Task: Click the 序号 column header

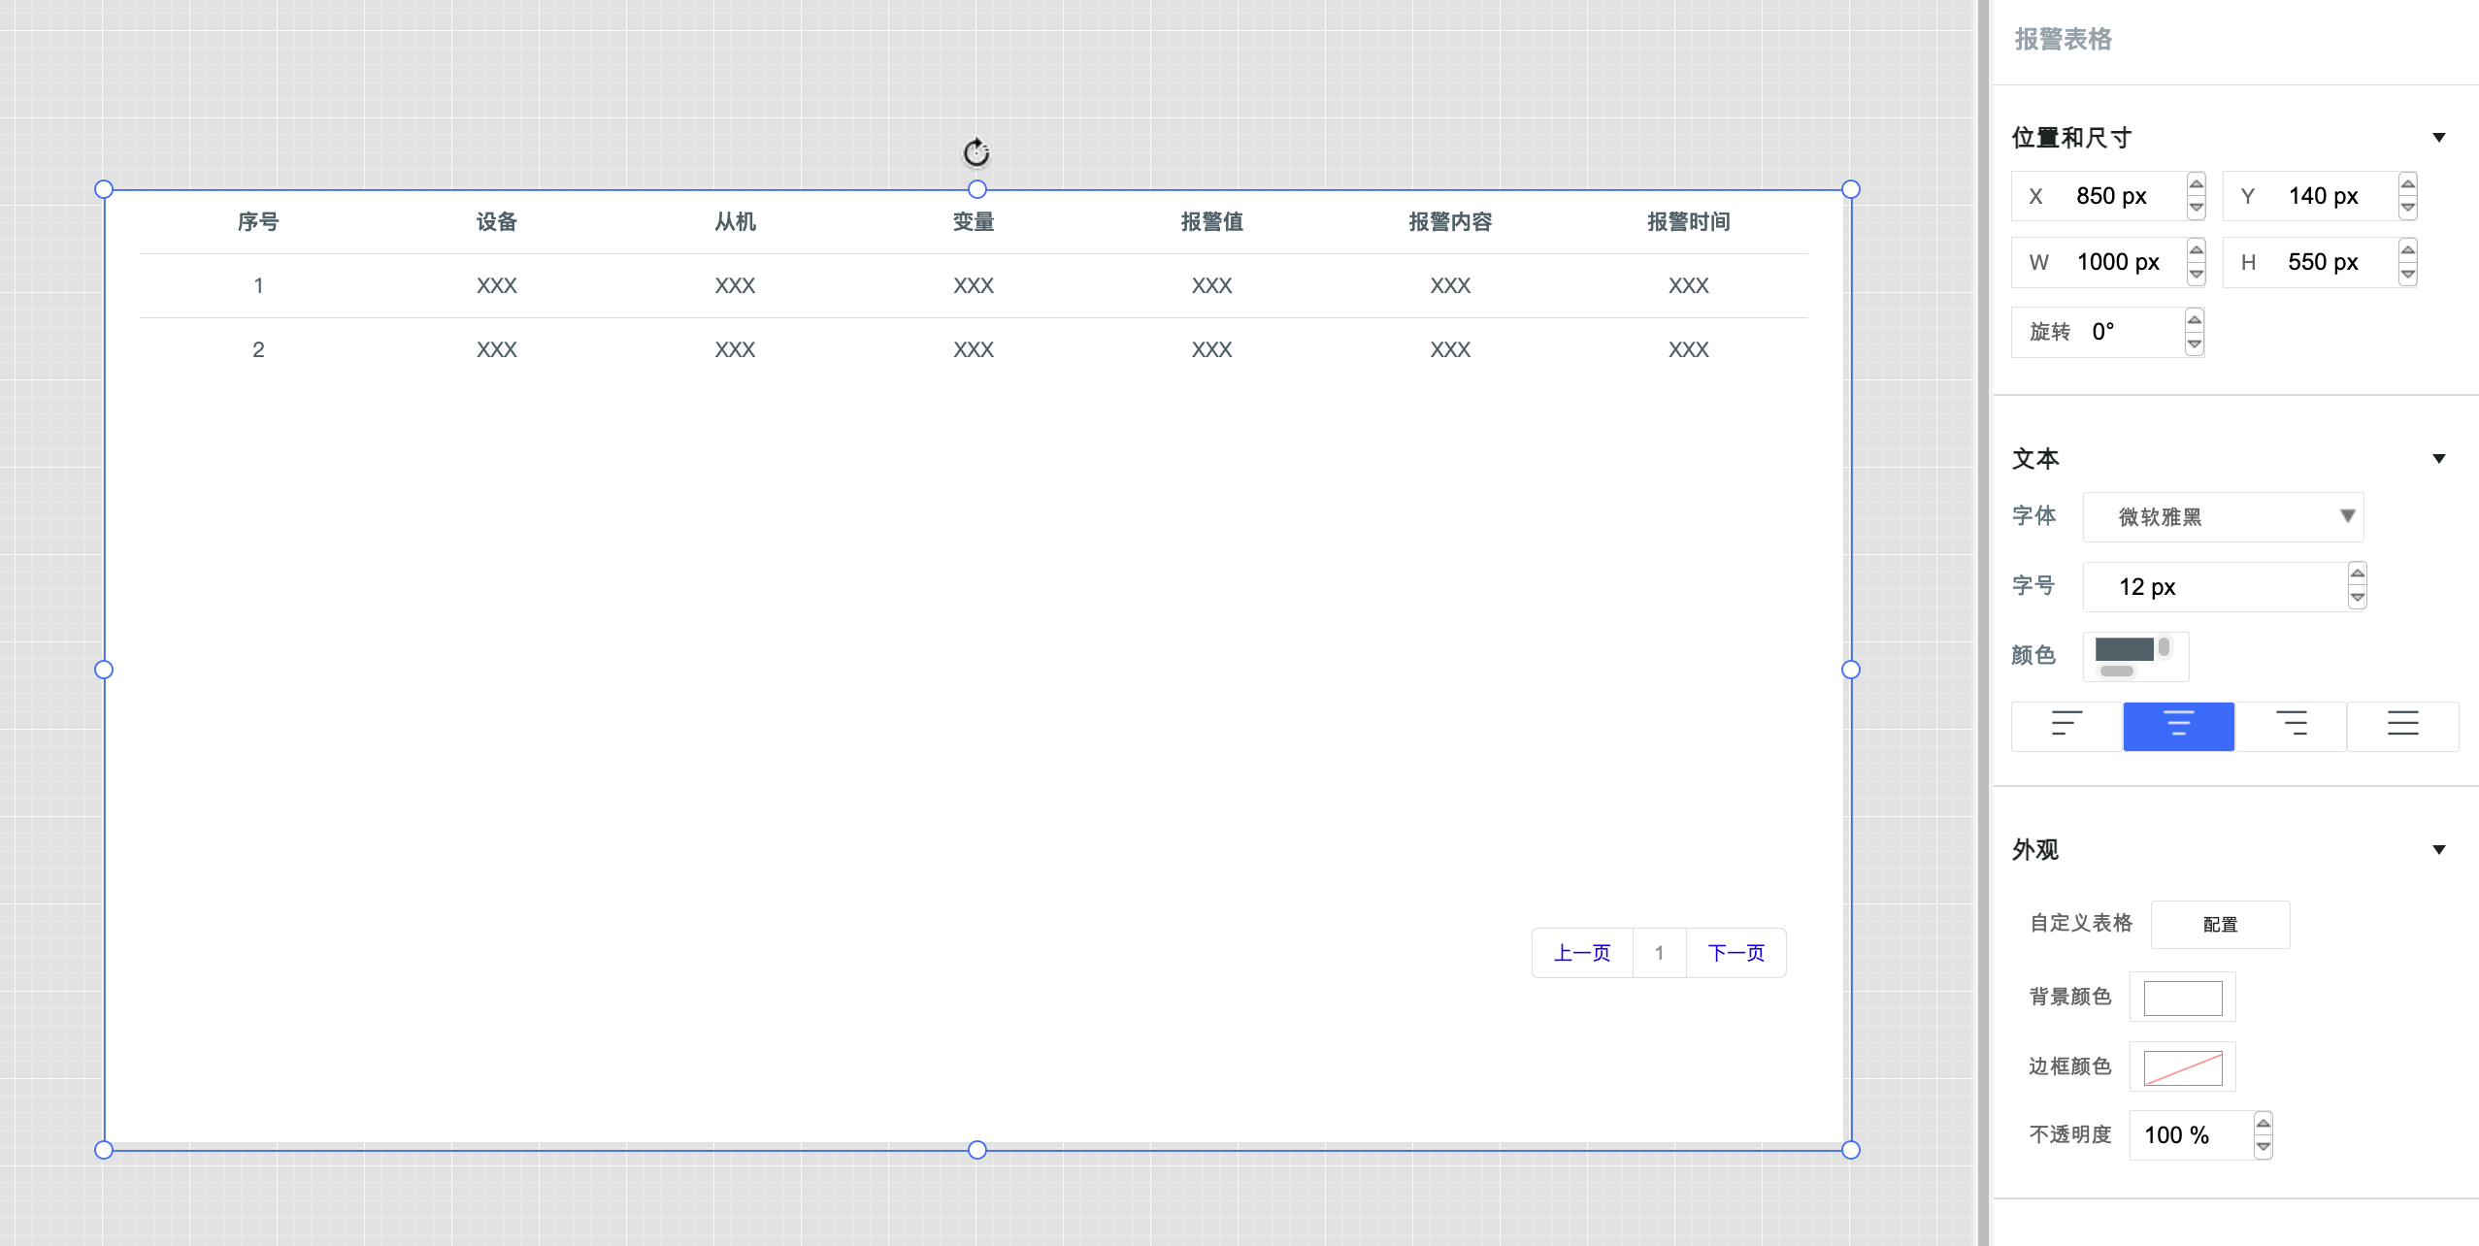Action: (258, 222)
